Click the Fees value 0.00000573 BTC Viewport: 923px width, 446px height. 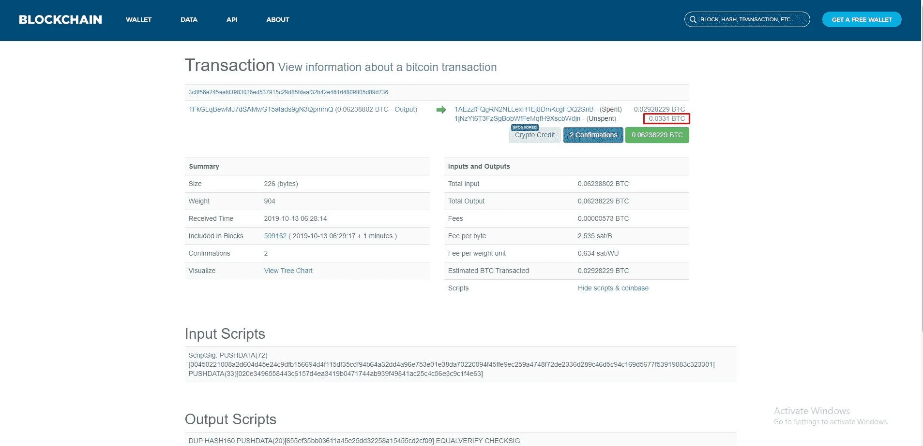(603, 218)
